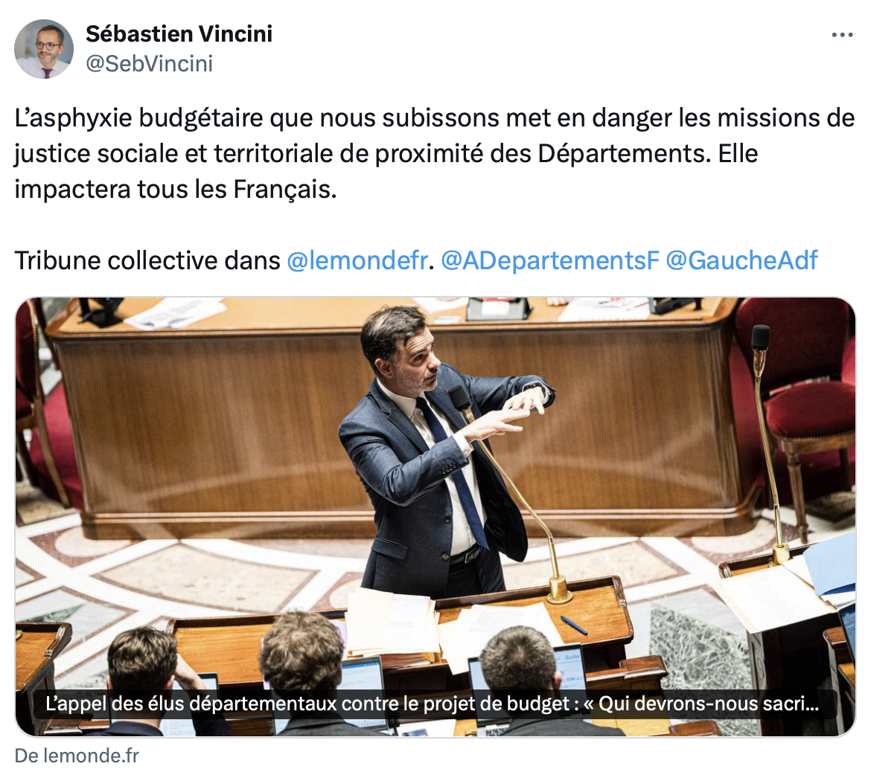This screenshot has height=778, width=871.
Task: Follow the "De lemonde.fr" source link
Action: [77, 756]
